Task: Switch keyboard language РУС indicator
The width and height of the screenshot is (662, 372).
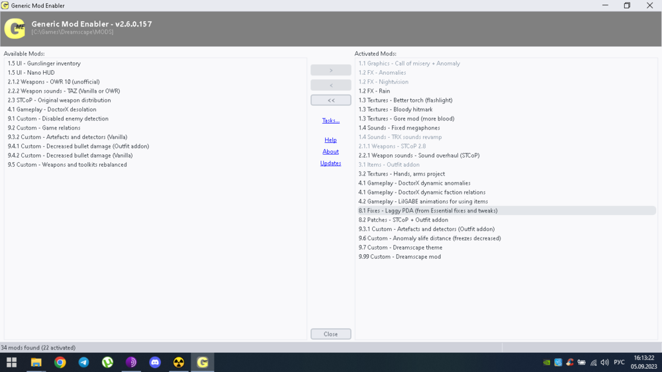Action: (619, 362)
